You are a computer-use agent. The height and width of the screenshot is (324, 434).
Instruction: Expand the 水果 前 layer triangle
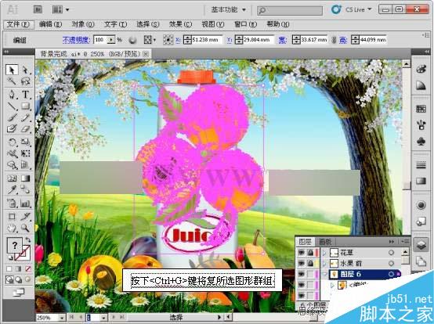click(x=324, y=264)
